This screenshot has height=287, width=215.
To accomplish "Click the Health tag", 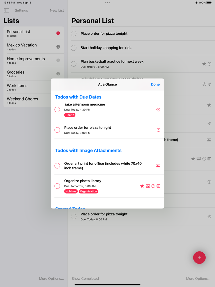I will [x=70, y=115].
